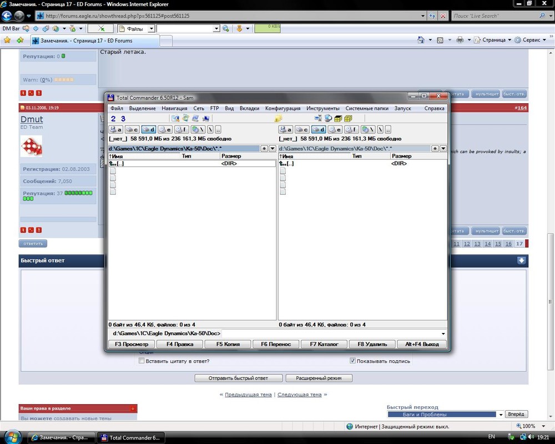This screenshot has width=555, height=444.
Task: Click the yellow folder-lock toolbar icon
Action: pos(278,119)
